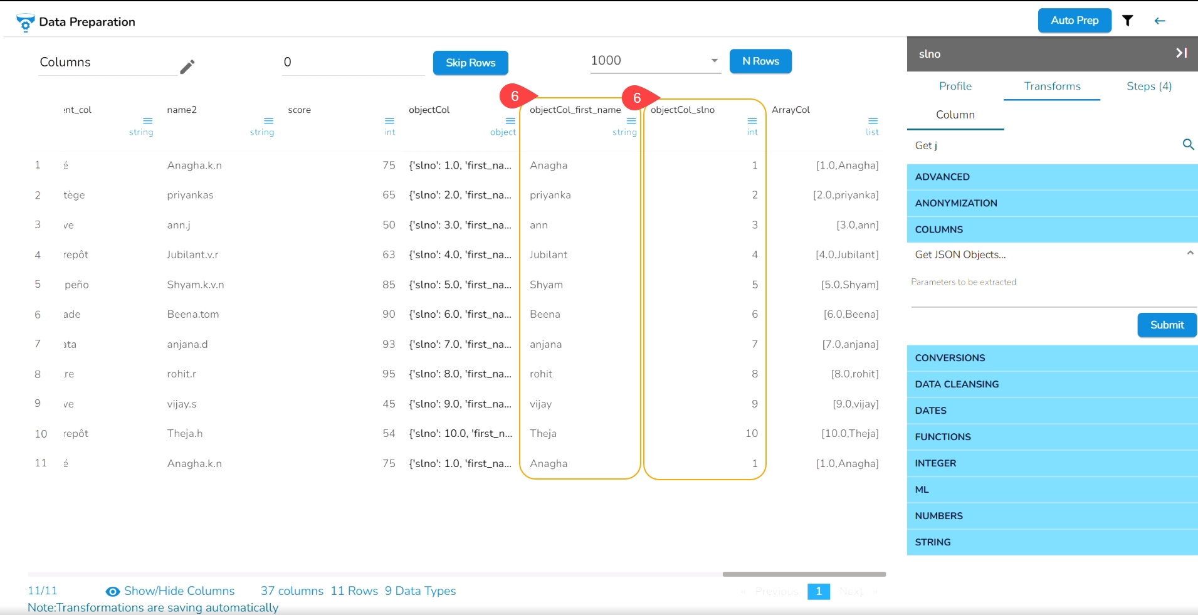The width and height of the screenshot is (1198, 615).
Task: Expand the CONVERSIONS transforms category
Action: click(x=1053, y=358)
